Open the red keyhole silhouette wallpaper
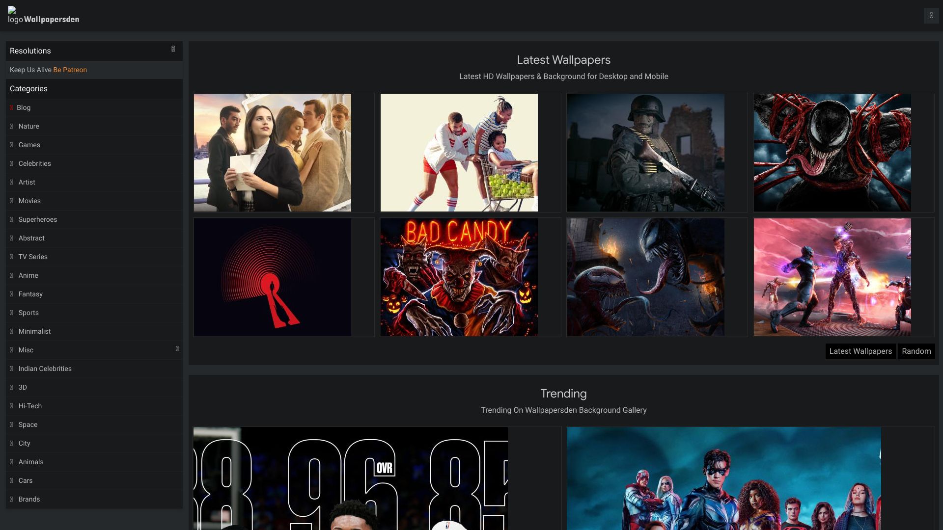This screenshot has width=943, height=530. click(273, 277)
